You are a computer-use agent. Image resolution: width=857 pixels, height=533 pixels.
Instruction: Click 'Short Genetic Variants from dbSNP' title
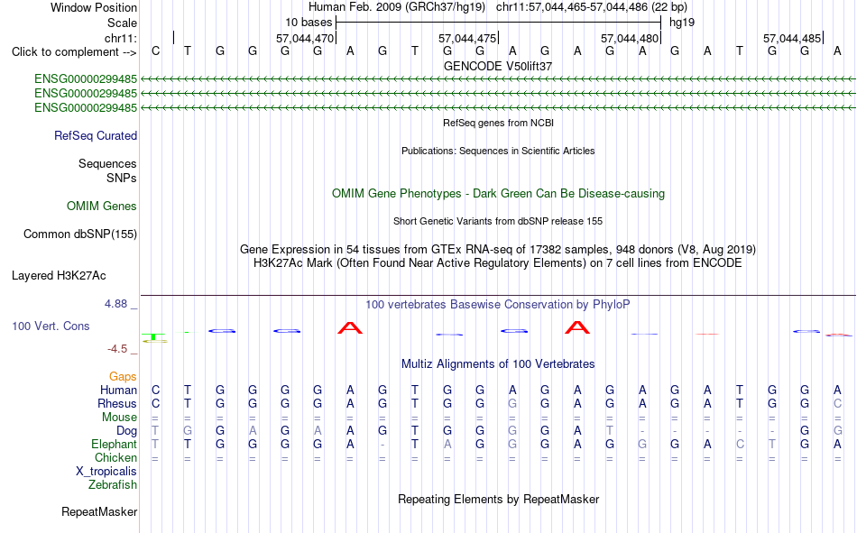pyautogui.click(x=498, y=221)
